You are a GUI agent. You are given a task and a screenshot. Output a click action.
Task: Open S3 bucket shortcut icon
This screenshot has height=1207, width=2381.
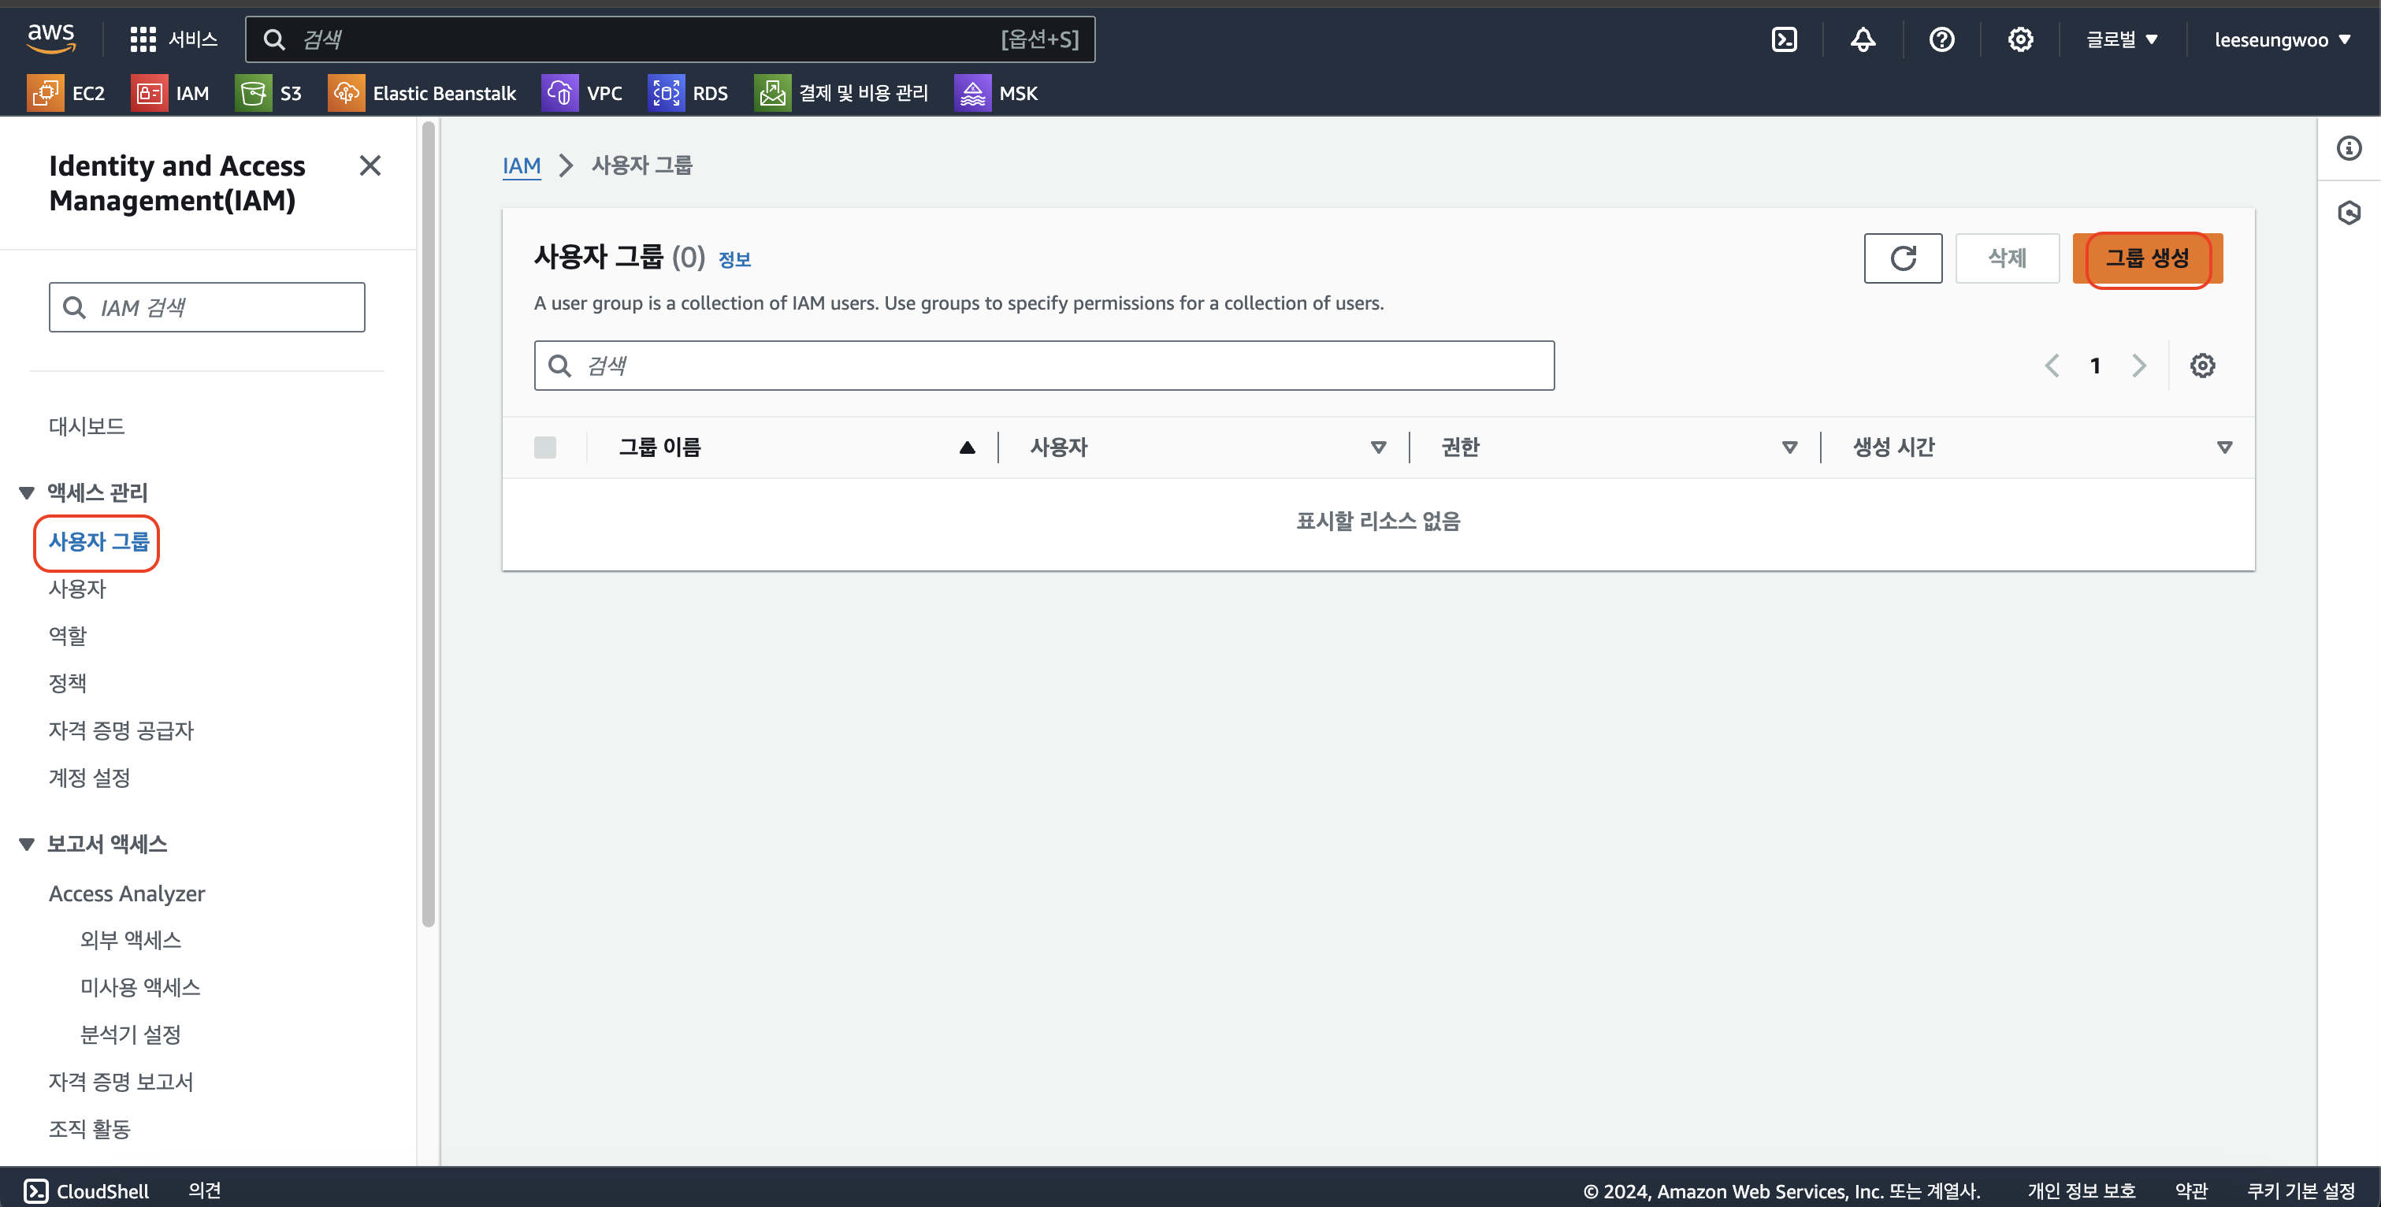pos(253,93)
